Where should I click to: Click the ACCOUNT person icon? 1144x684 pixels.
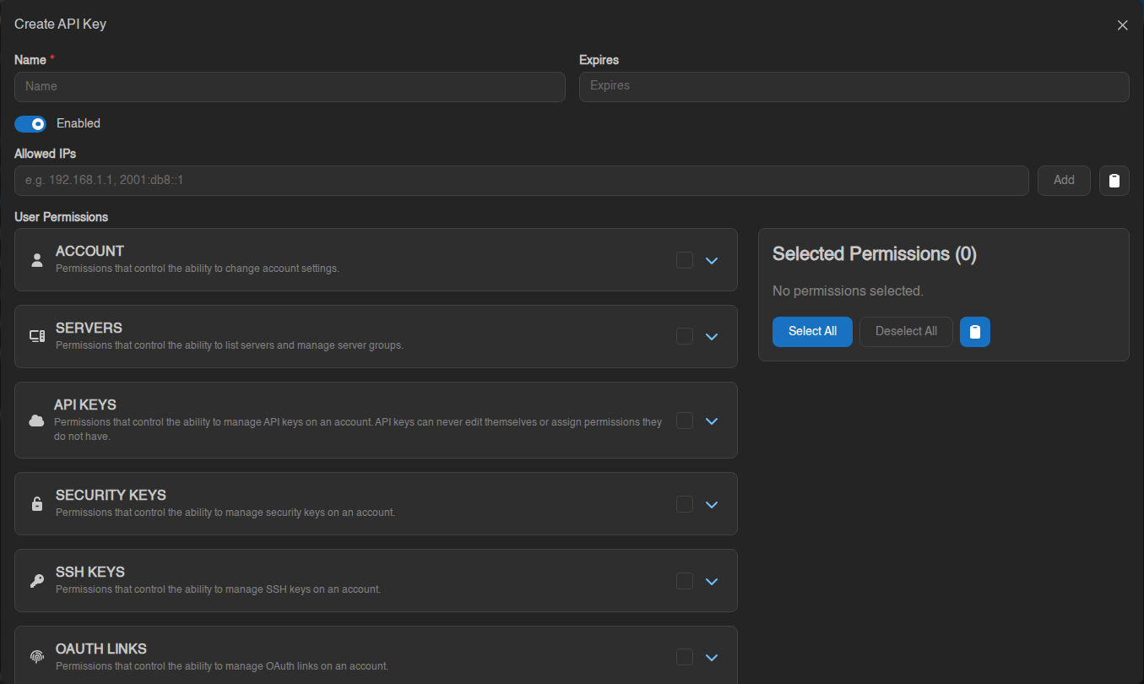click(x=36, y=260)
